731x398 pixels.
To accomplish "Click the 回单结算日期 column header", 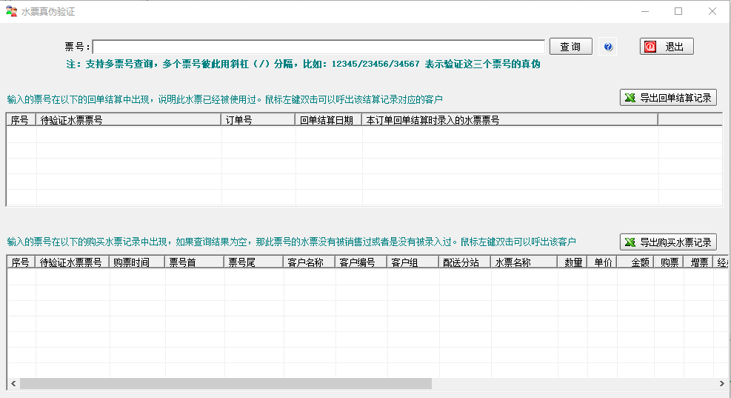I will (x=328, y=119).
